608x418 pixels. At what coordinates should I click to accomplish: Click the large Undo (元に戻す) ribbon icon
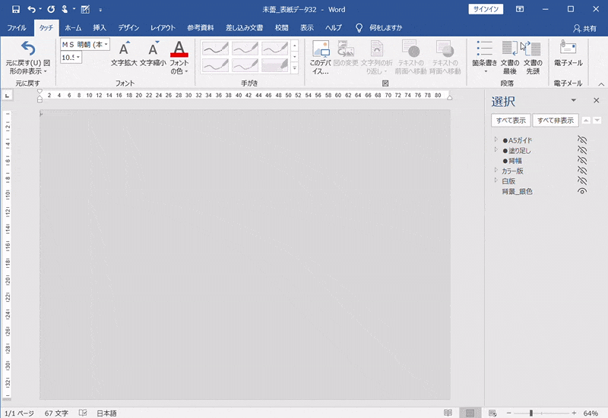tap(28, 49)
